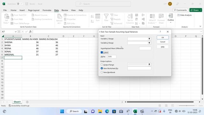This screenshot has width=204, height=115.
Task: Click the horizontal scrollbar
Action: pos(160,102)
